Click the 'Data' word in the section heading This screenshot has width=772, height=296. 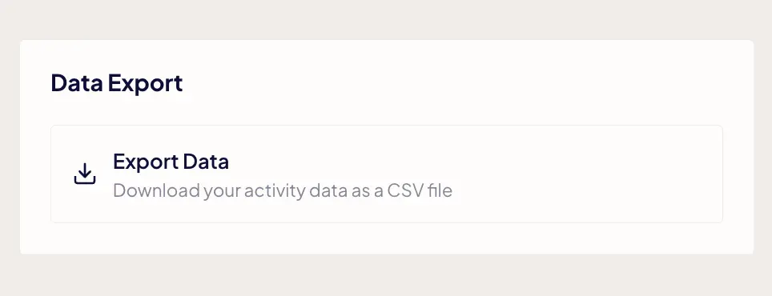click(77, 82)
